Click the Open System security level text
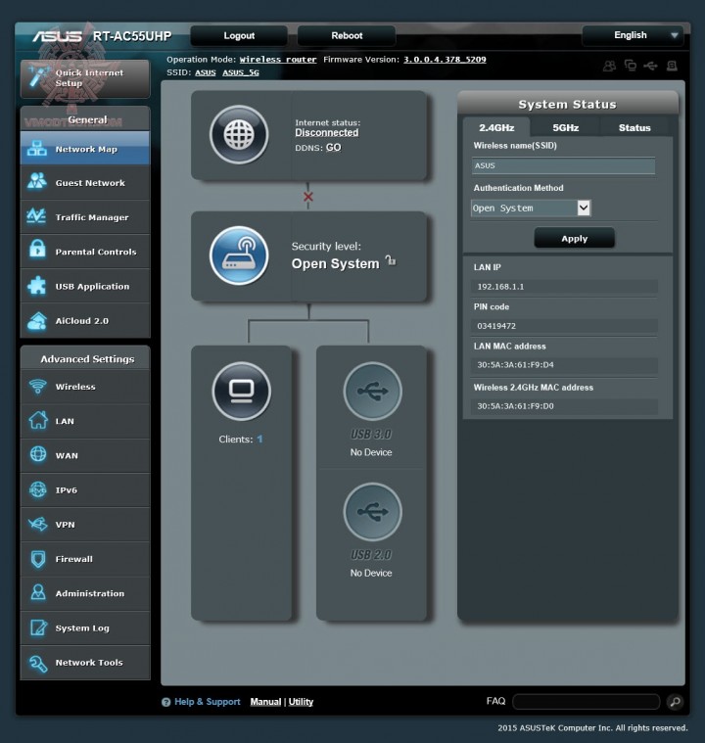The image size is (705, 743). click(x=335, y=264)
